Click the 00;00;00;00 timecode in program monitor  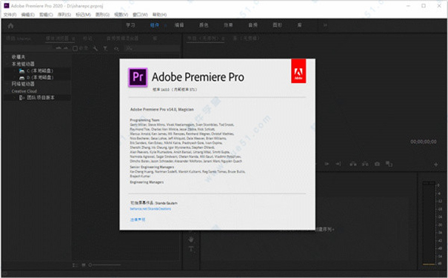(x=424, y=142)
